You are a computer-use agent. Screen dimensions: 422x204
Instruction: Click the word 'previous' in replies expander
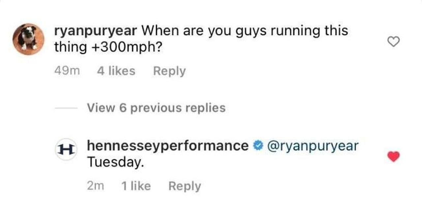(157, 108)
